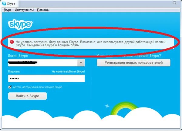Screen dimensions: 182x131
Task: Click the Логин Skype input field
Action: 42,62
